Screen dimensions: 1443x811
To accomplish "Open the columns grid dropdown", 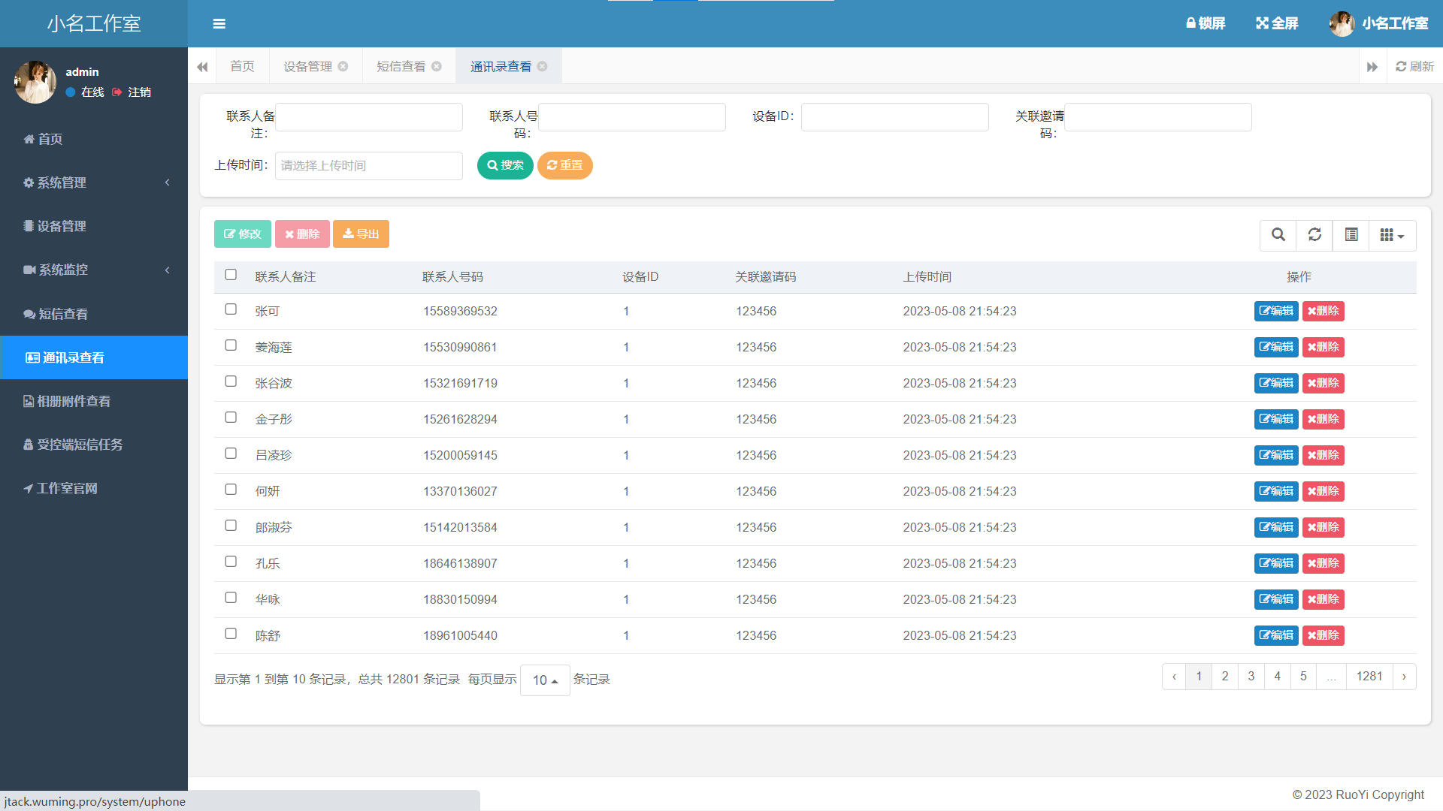I will 1392,235.
